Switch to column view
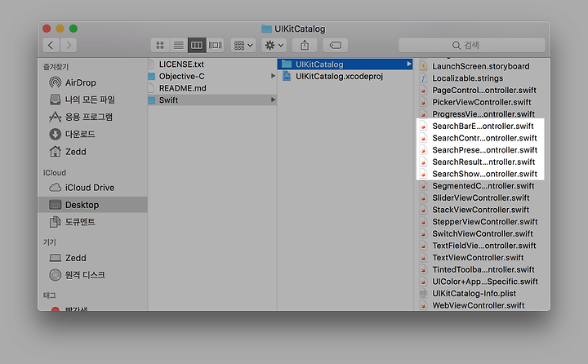This screenshot has width=588, height=364. pyautogui.click(x=197, y=46)
